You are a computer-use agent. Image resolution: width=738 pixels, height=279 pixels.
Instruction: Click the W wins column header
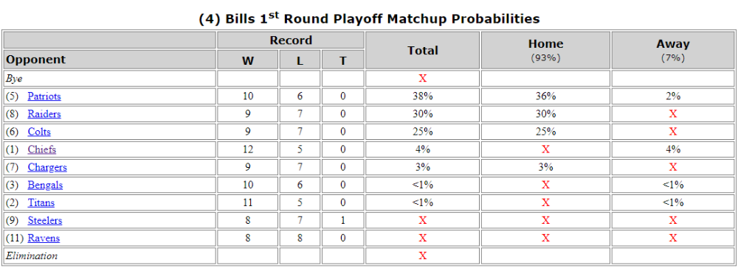247,60
